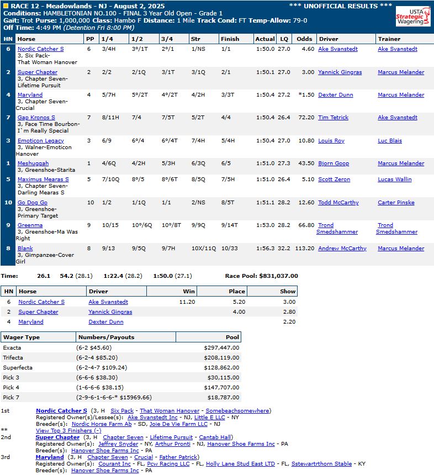Open the Gap Kronos S horse page
434x475 pixels.
pos(36,118)
